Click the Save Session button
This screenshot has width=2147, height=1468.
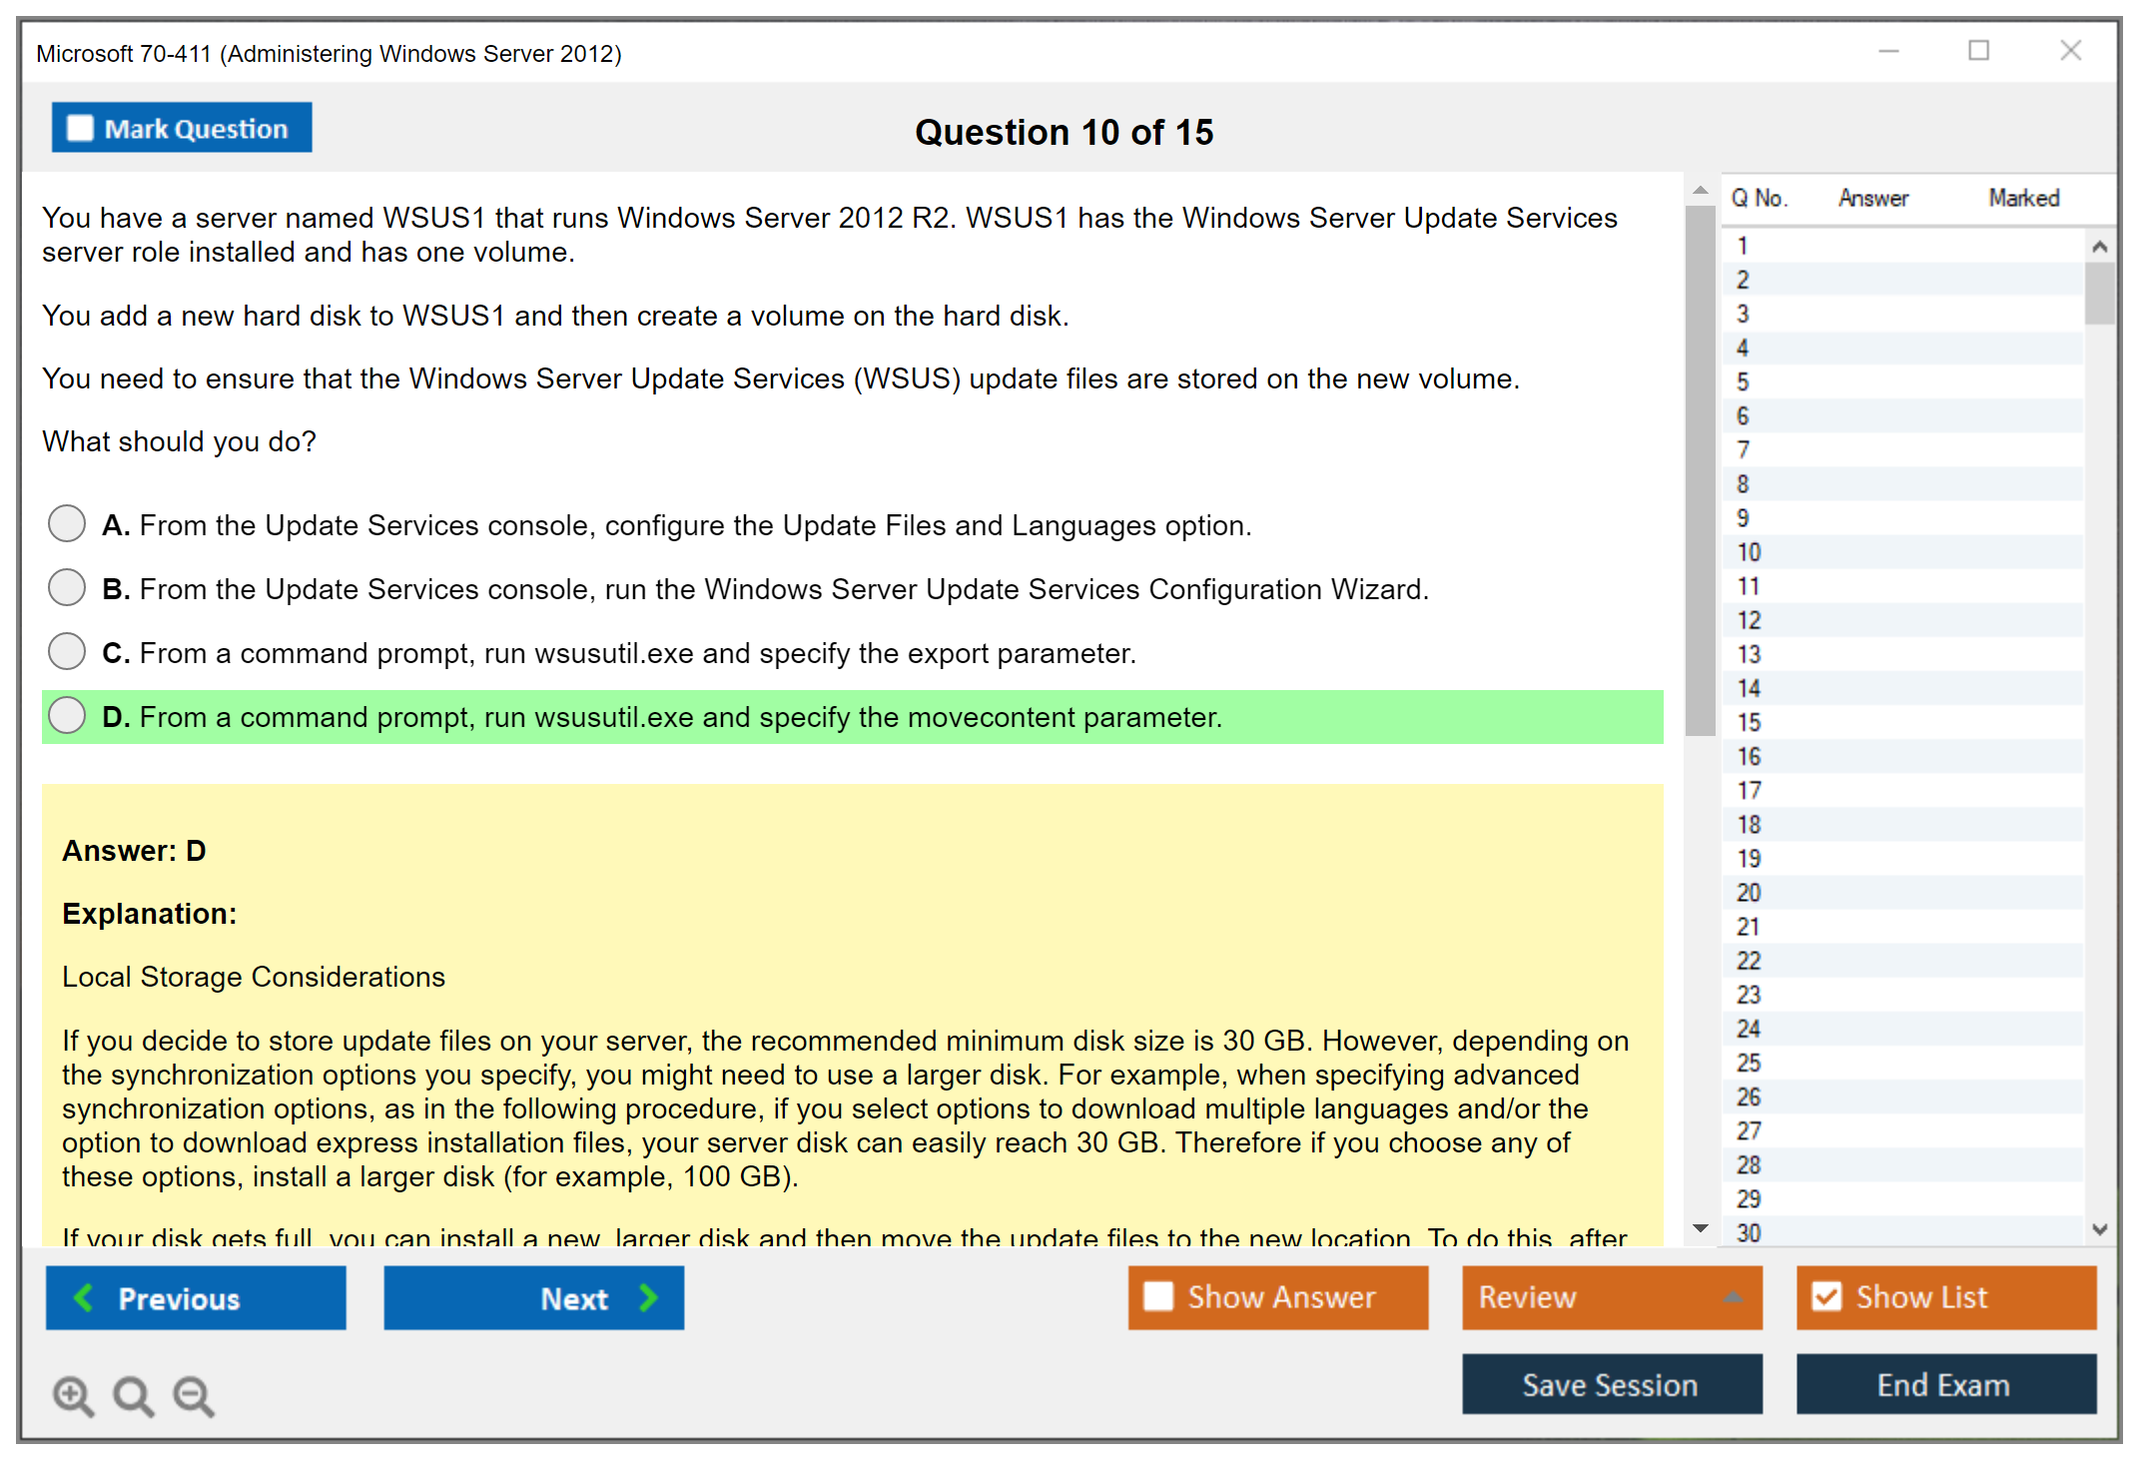tap(1611, 1384)
